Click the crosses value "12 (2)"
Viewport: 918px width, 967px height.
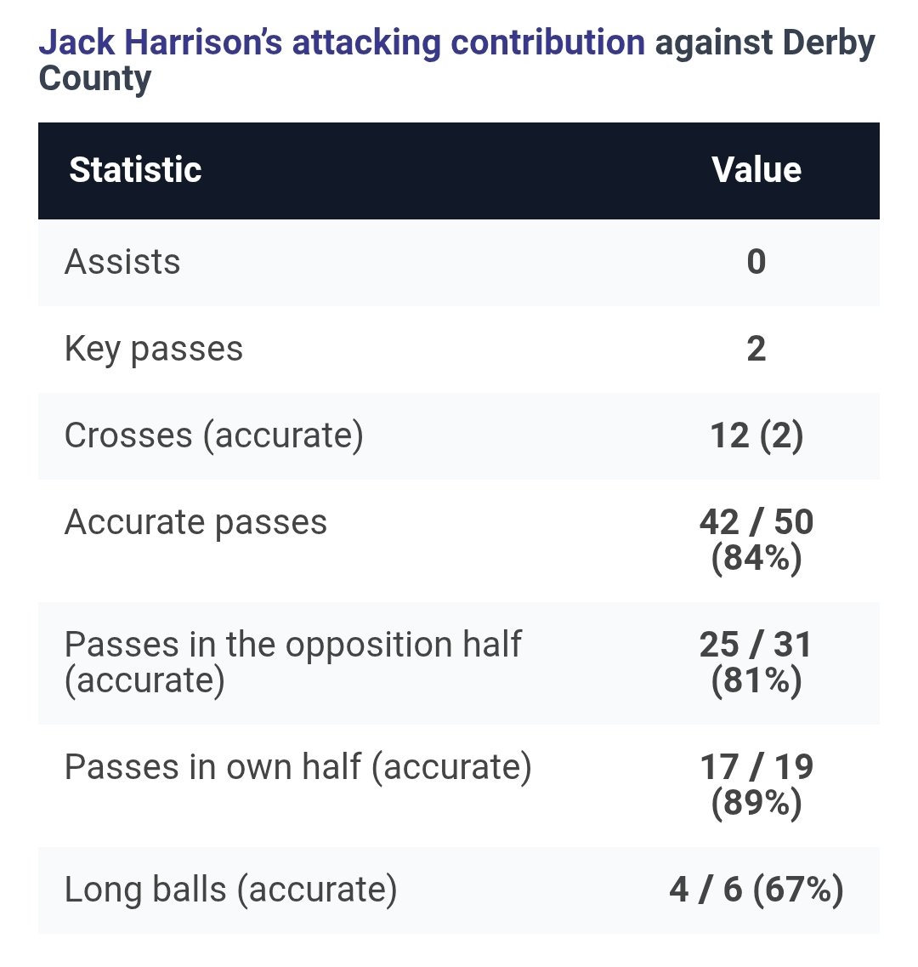(756, 435)
